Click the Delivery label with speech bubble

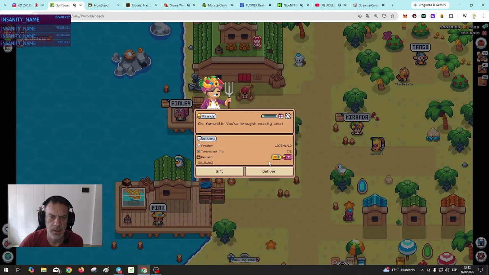click(206, 139)
